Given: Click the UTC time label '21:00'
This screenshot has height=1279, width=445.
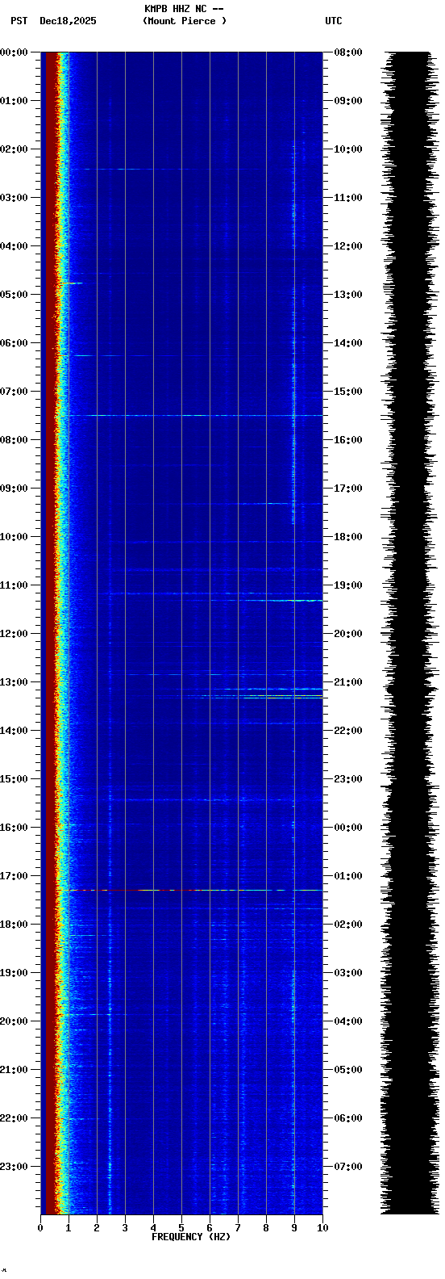Looking at the screenshot, I should (x=348, y=682).
